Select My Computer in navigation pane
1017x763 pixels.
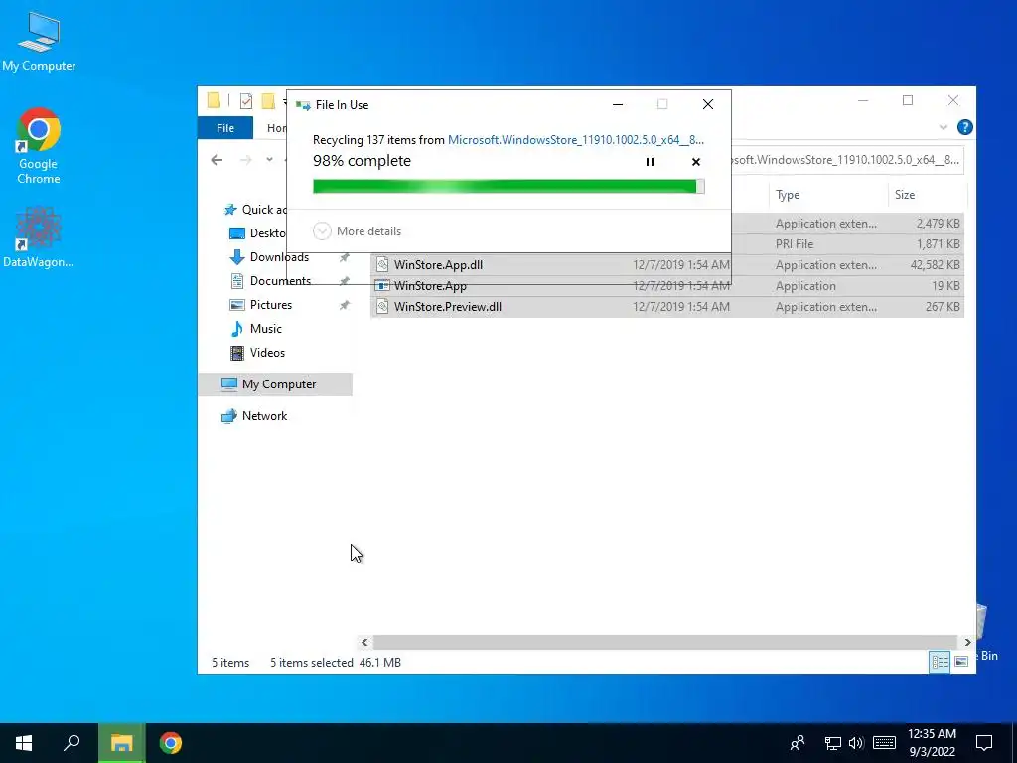click(x=275, y=384)
